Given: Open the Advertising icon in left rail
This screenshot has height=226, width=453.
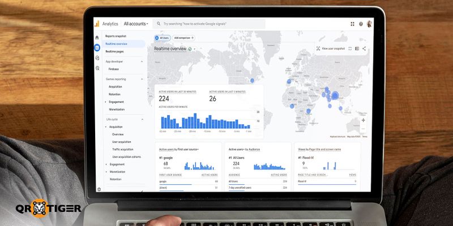Looking at the screenshot, I should (x=97, y=68).
